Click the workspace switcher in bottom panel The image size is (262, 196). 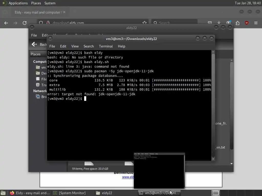coord(215,193)
